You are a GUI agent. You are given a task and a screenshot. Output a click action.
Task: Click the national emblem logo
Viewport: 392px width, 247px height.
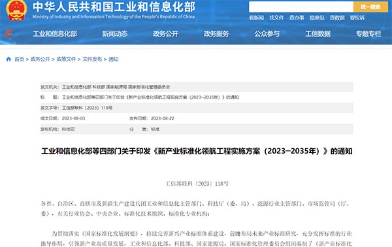(16, 10)
